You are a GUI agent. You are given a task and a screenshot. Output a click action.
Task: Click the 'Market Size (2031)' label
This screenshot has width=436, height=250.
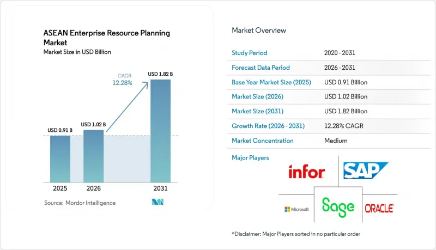(x=257, y=111)
